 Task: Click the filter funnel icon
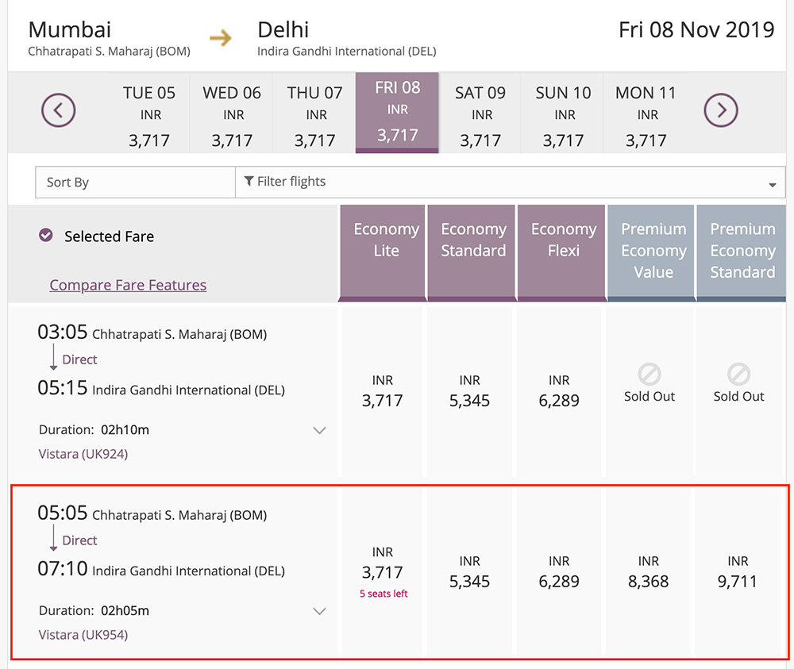pos(249,181)
